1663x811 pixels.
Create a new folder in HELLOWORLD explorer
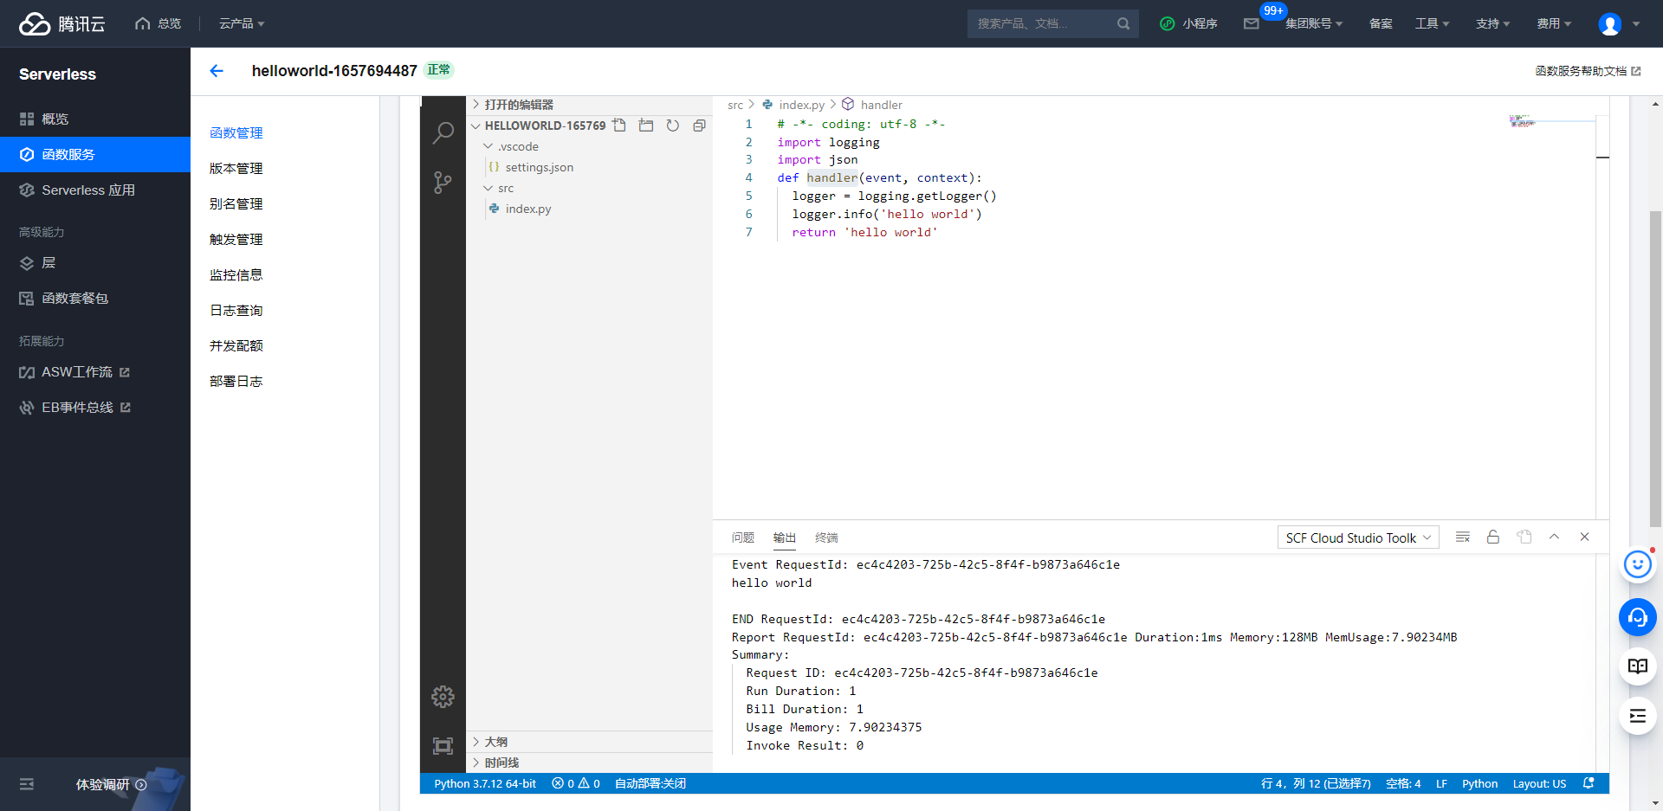pos(646,126)
